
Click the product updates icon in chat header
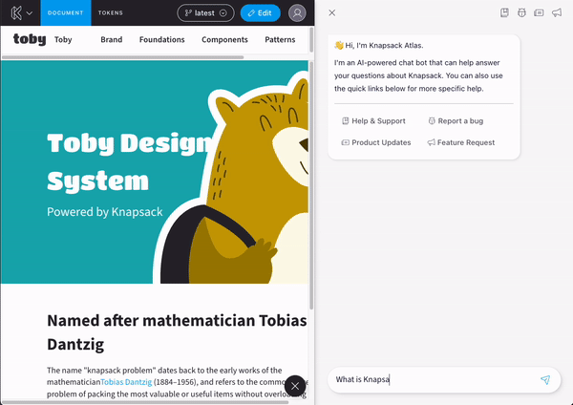click(539, 12)
